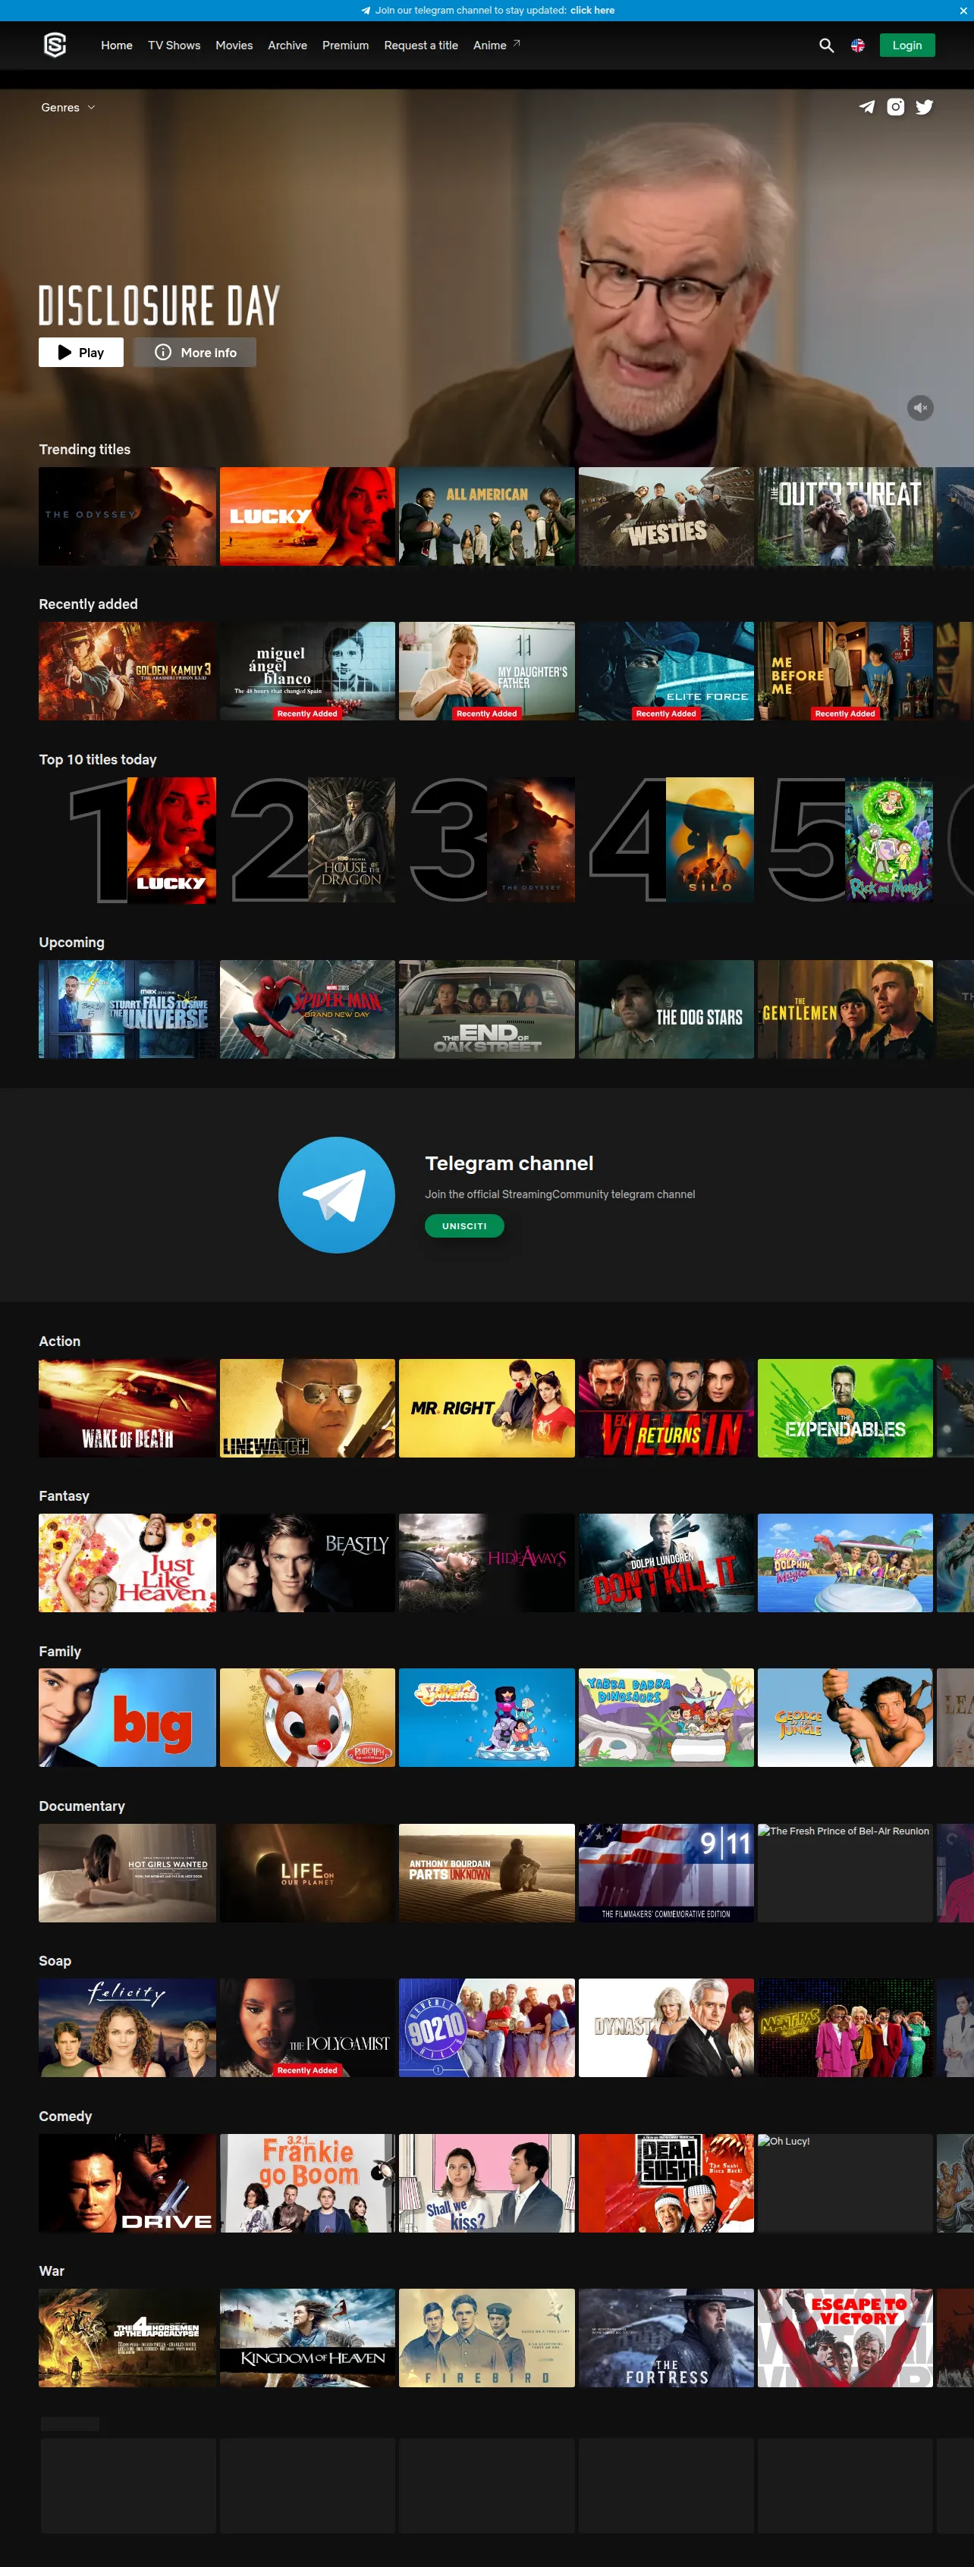Open the Don't Kill It thumbnail
The image size is (974, 2567).
[666, 1562]
